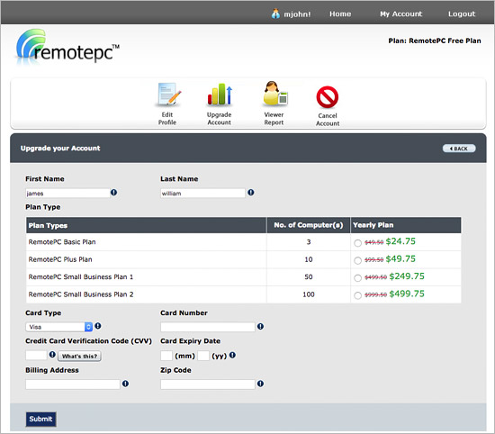Choose the RemotePC Plus Plan $49.75 option

coord(357,260)
